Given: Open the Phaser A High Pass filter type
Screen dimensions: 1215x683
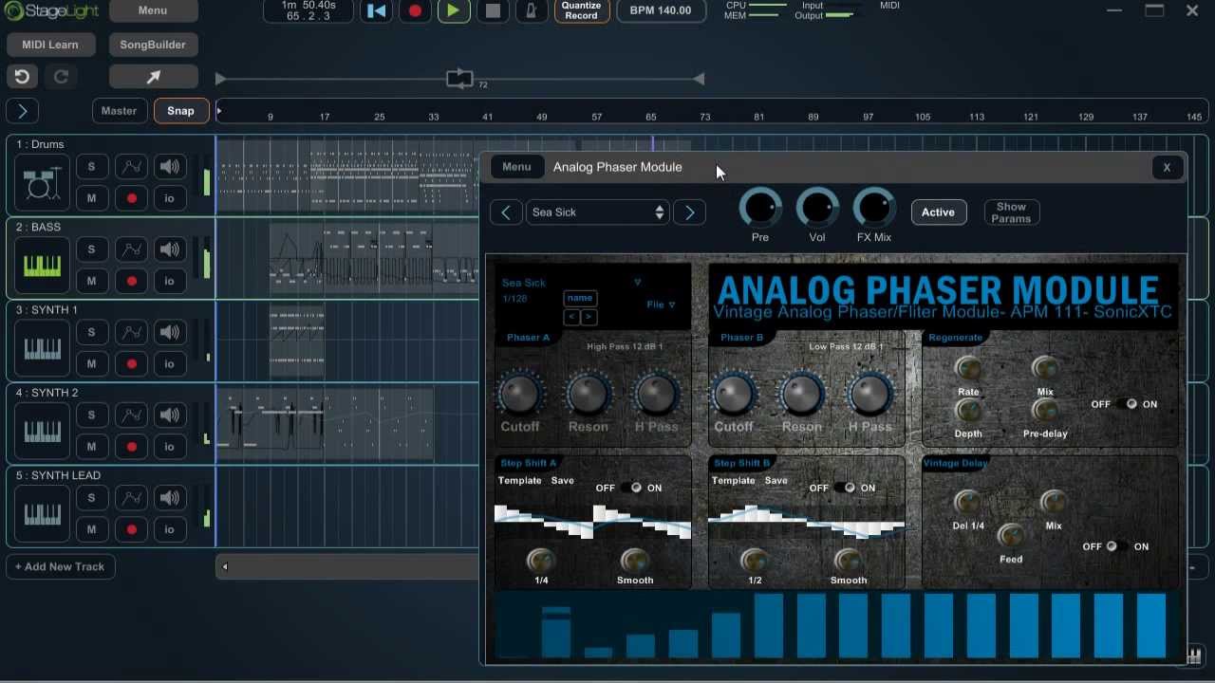Looking at the screenshot, I should pos(625,346).
